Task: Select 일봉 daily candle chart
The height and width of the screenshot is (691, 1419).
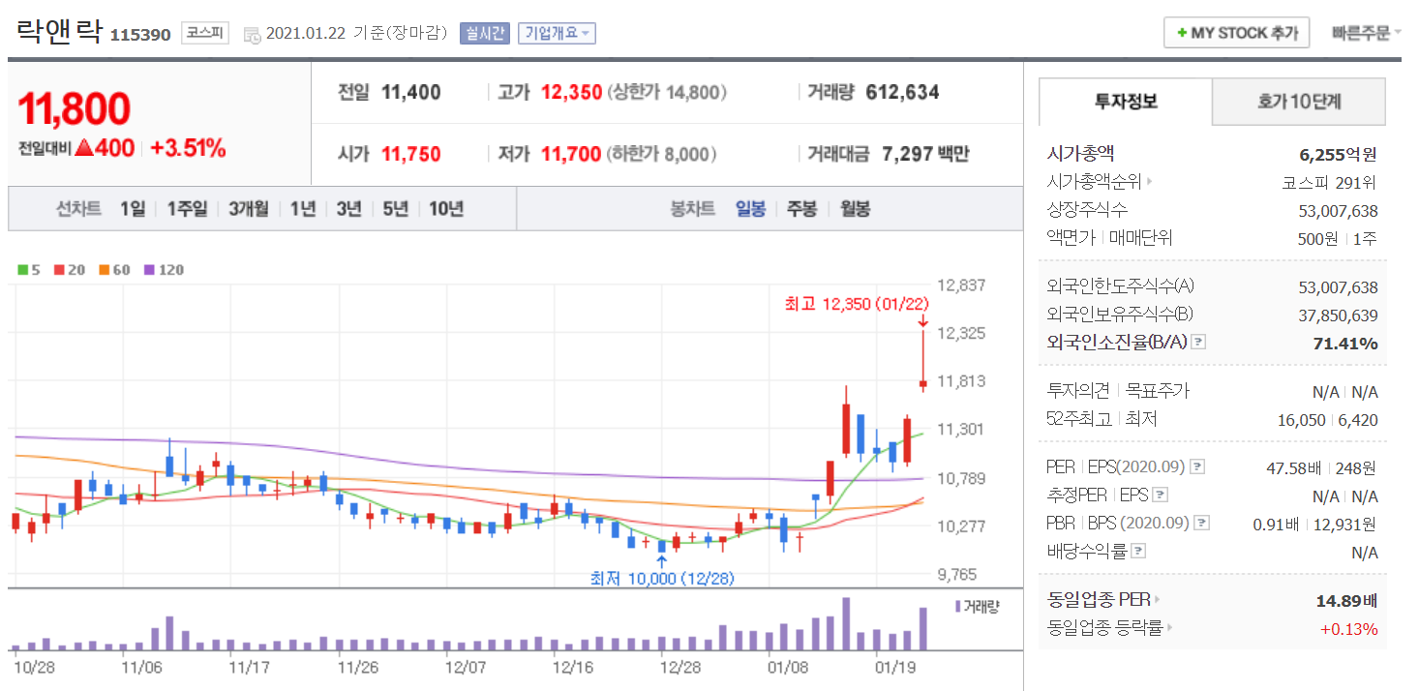Action: point(750,208)
